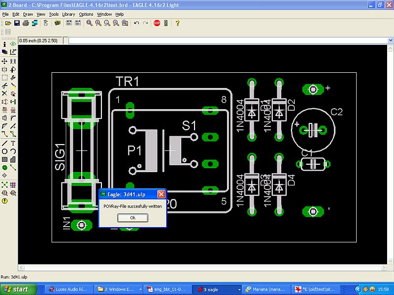
Task: Select the Wire line tool
Action: pos(4,143)
